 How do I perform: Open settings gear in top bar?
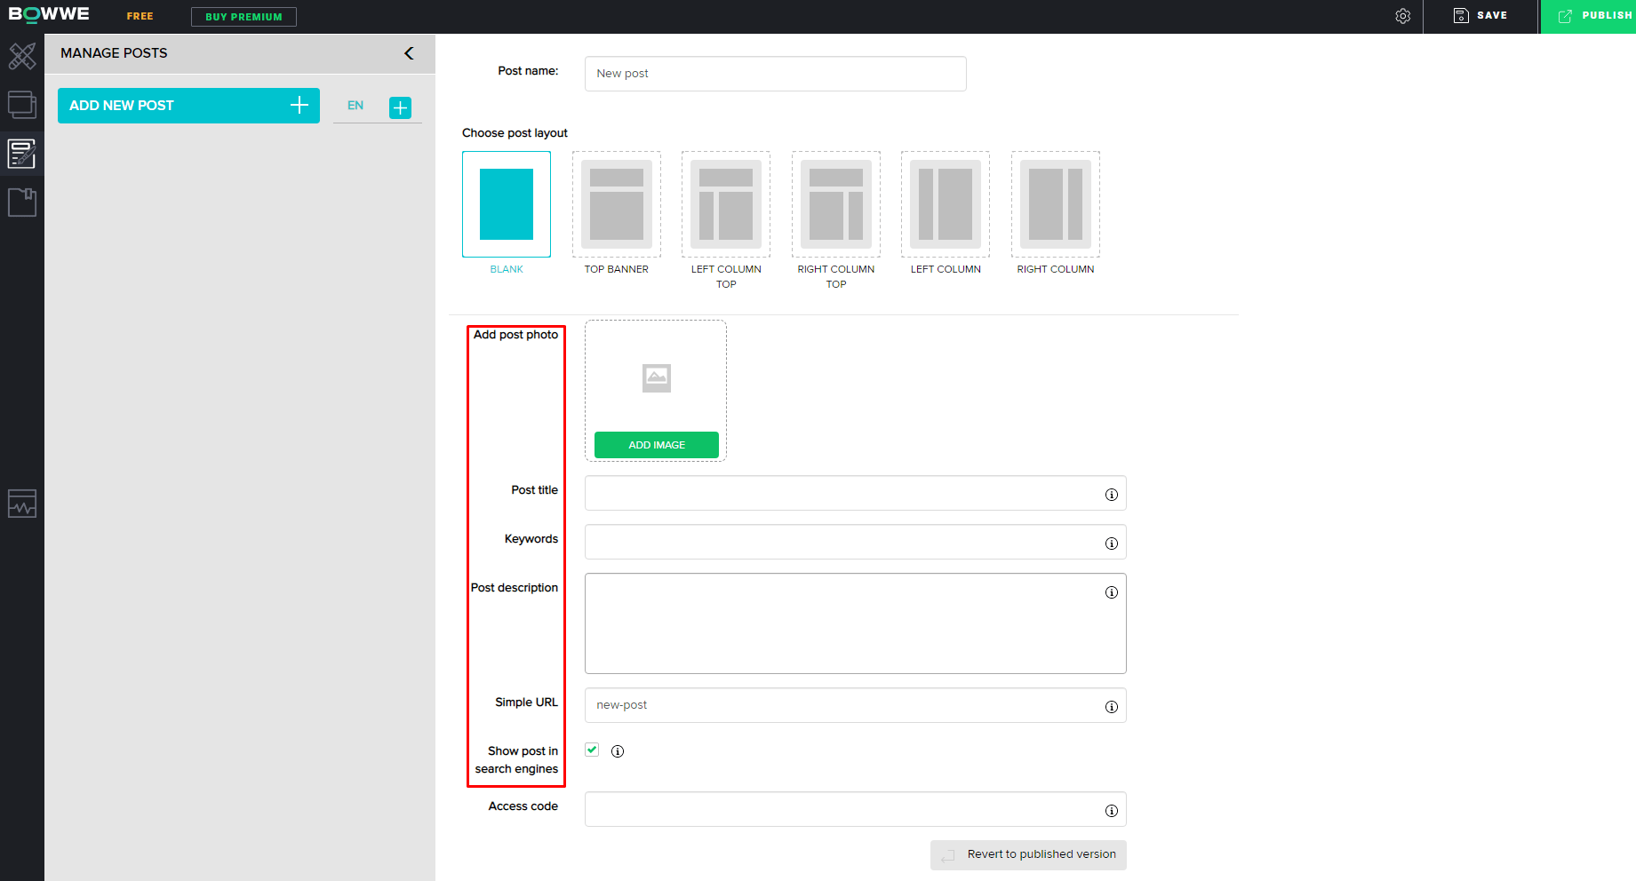click(x=1403, y=16)
